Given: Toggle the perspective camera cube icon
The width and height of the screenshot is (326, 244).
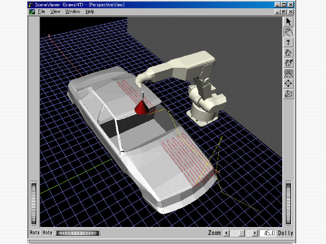Looking at the screenshot, I should (288, 94).
